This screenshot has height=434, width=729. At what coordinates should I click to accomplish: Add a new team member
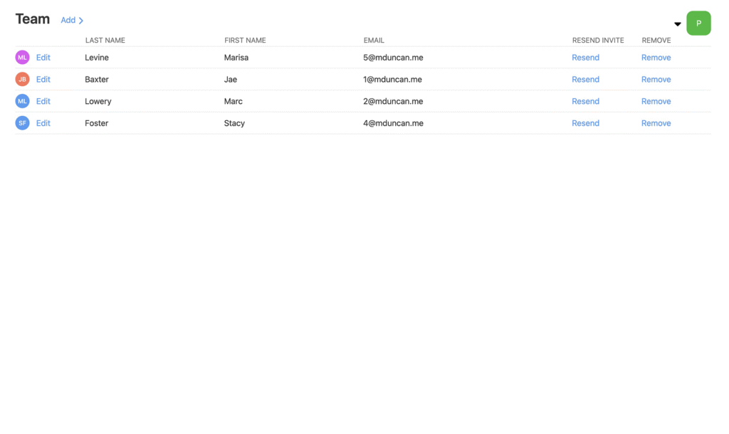click(72, 21)
